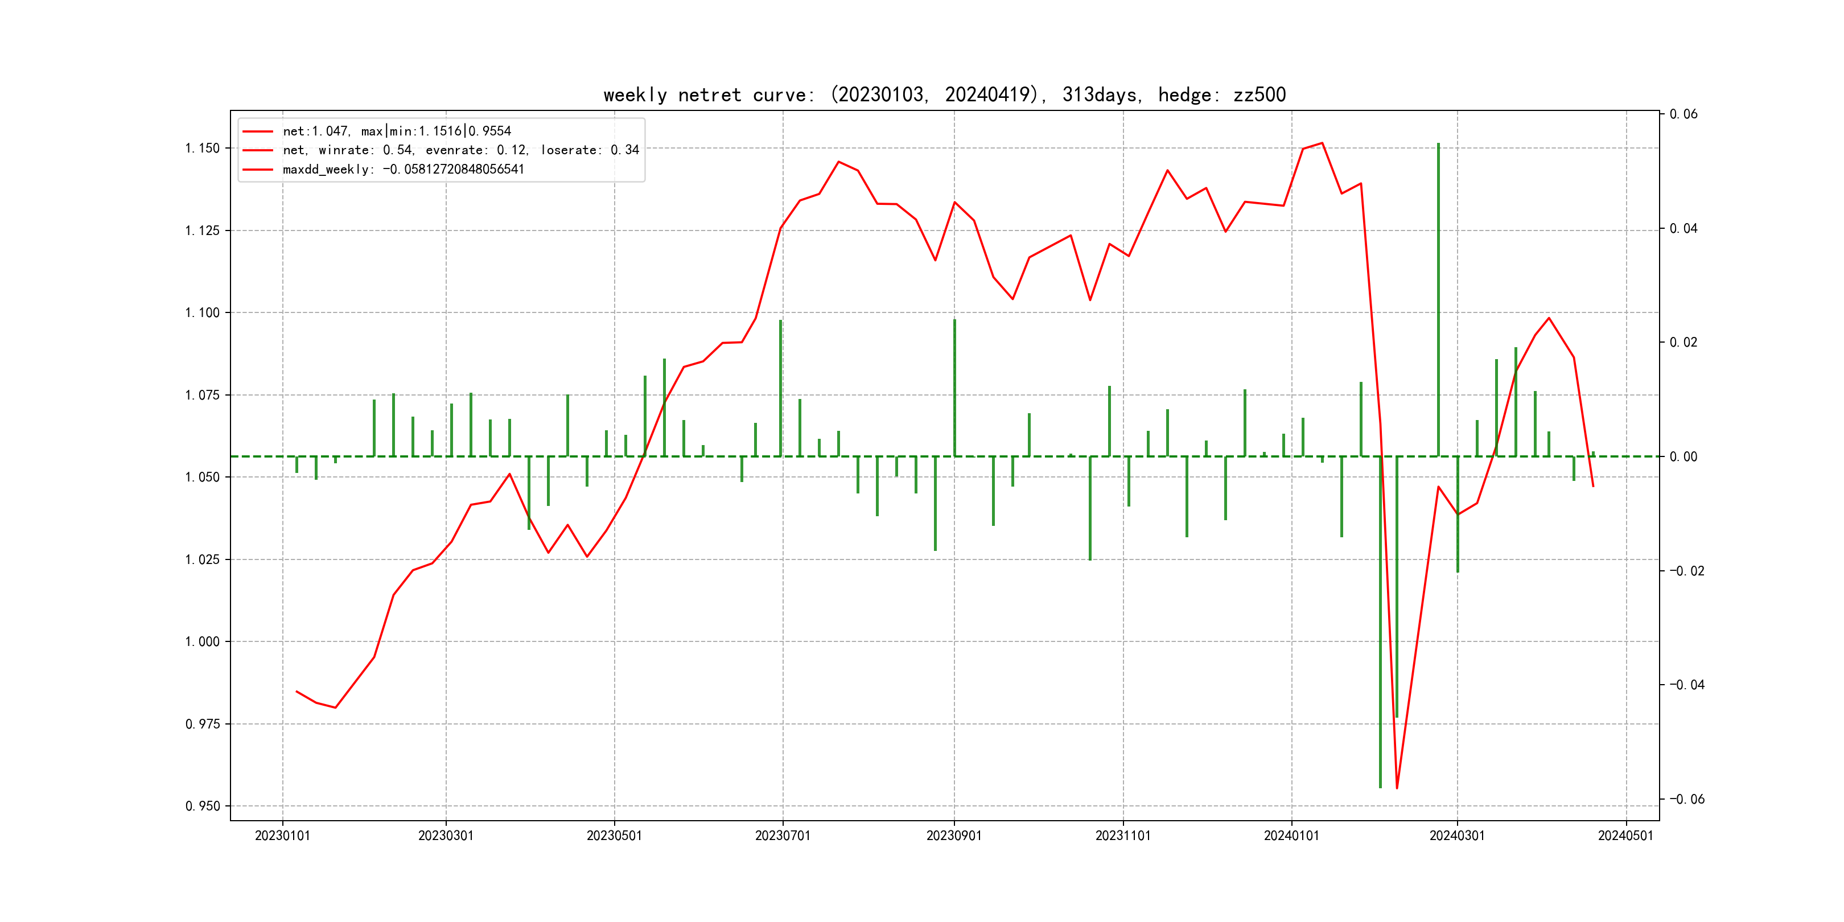Click the first legend entry net:1.047
The height and width of the screenshot is (922, 1844).
pos(397,131)
